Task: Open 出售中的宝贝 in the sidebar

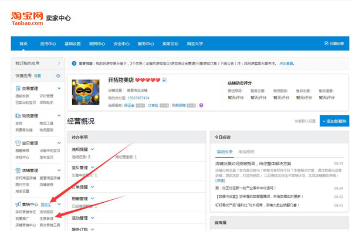Action: 50,150
